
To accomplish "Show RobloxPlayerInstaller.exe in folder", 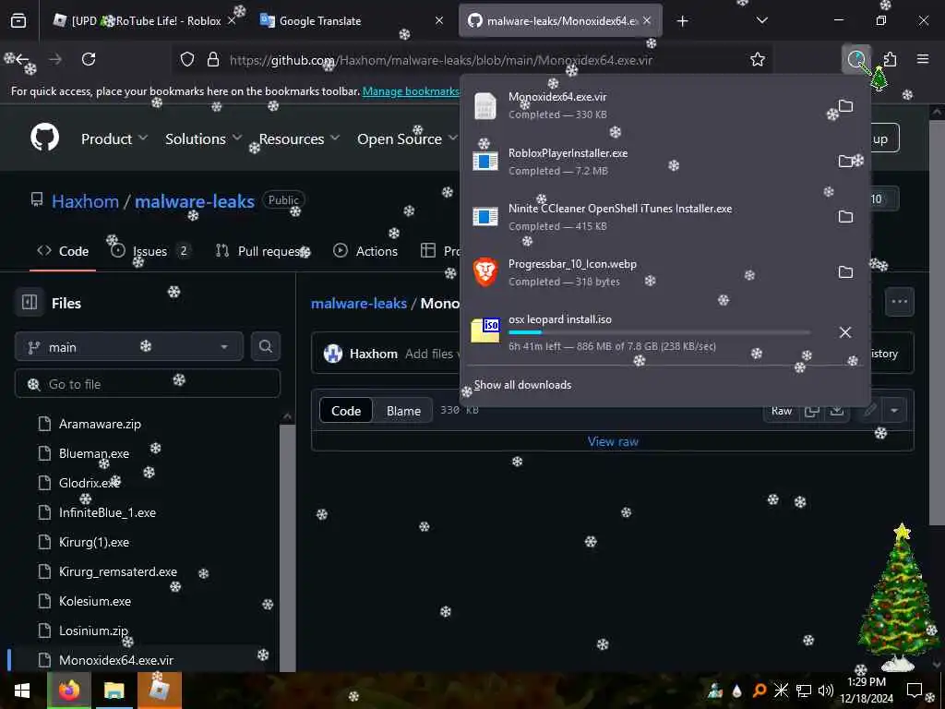I will [845, 161].
